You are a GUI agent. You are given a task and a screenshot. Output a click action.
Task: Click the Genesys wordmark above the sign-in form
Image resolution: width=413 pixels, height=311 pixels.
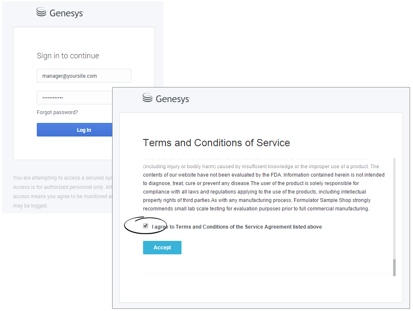pos(66,13)
